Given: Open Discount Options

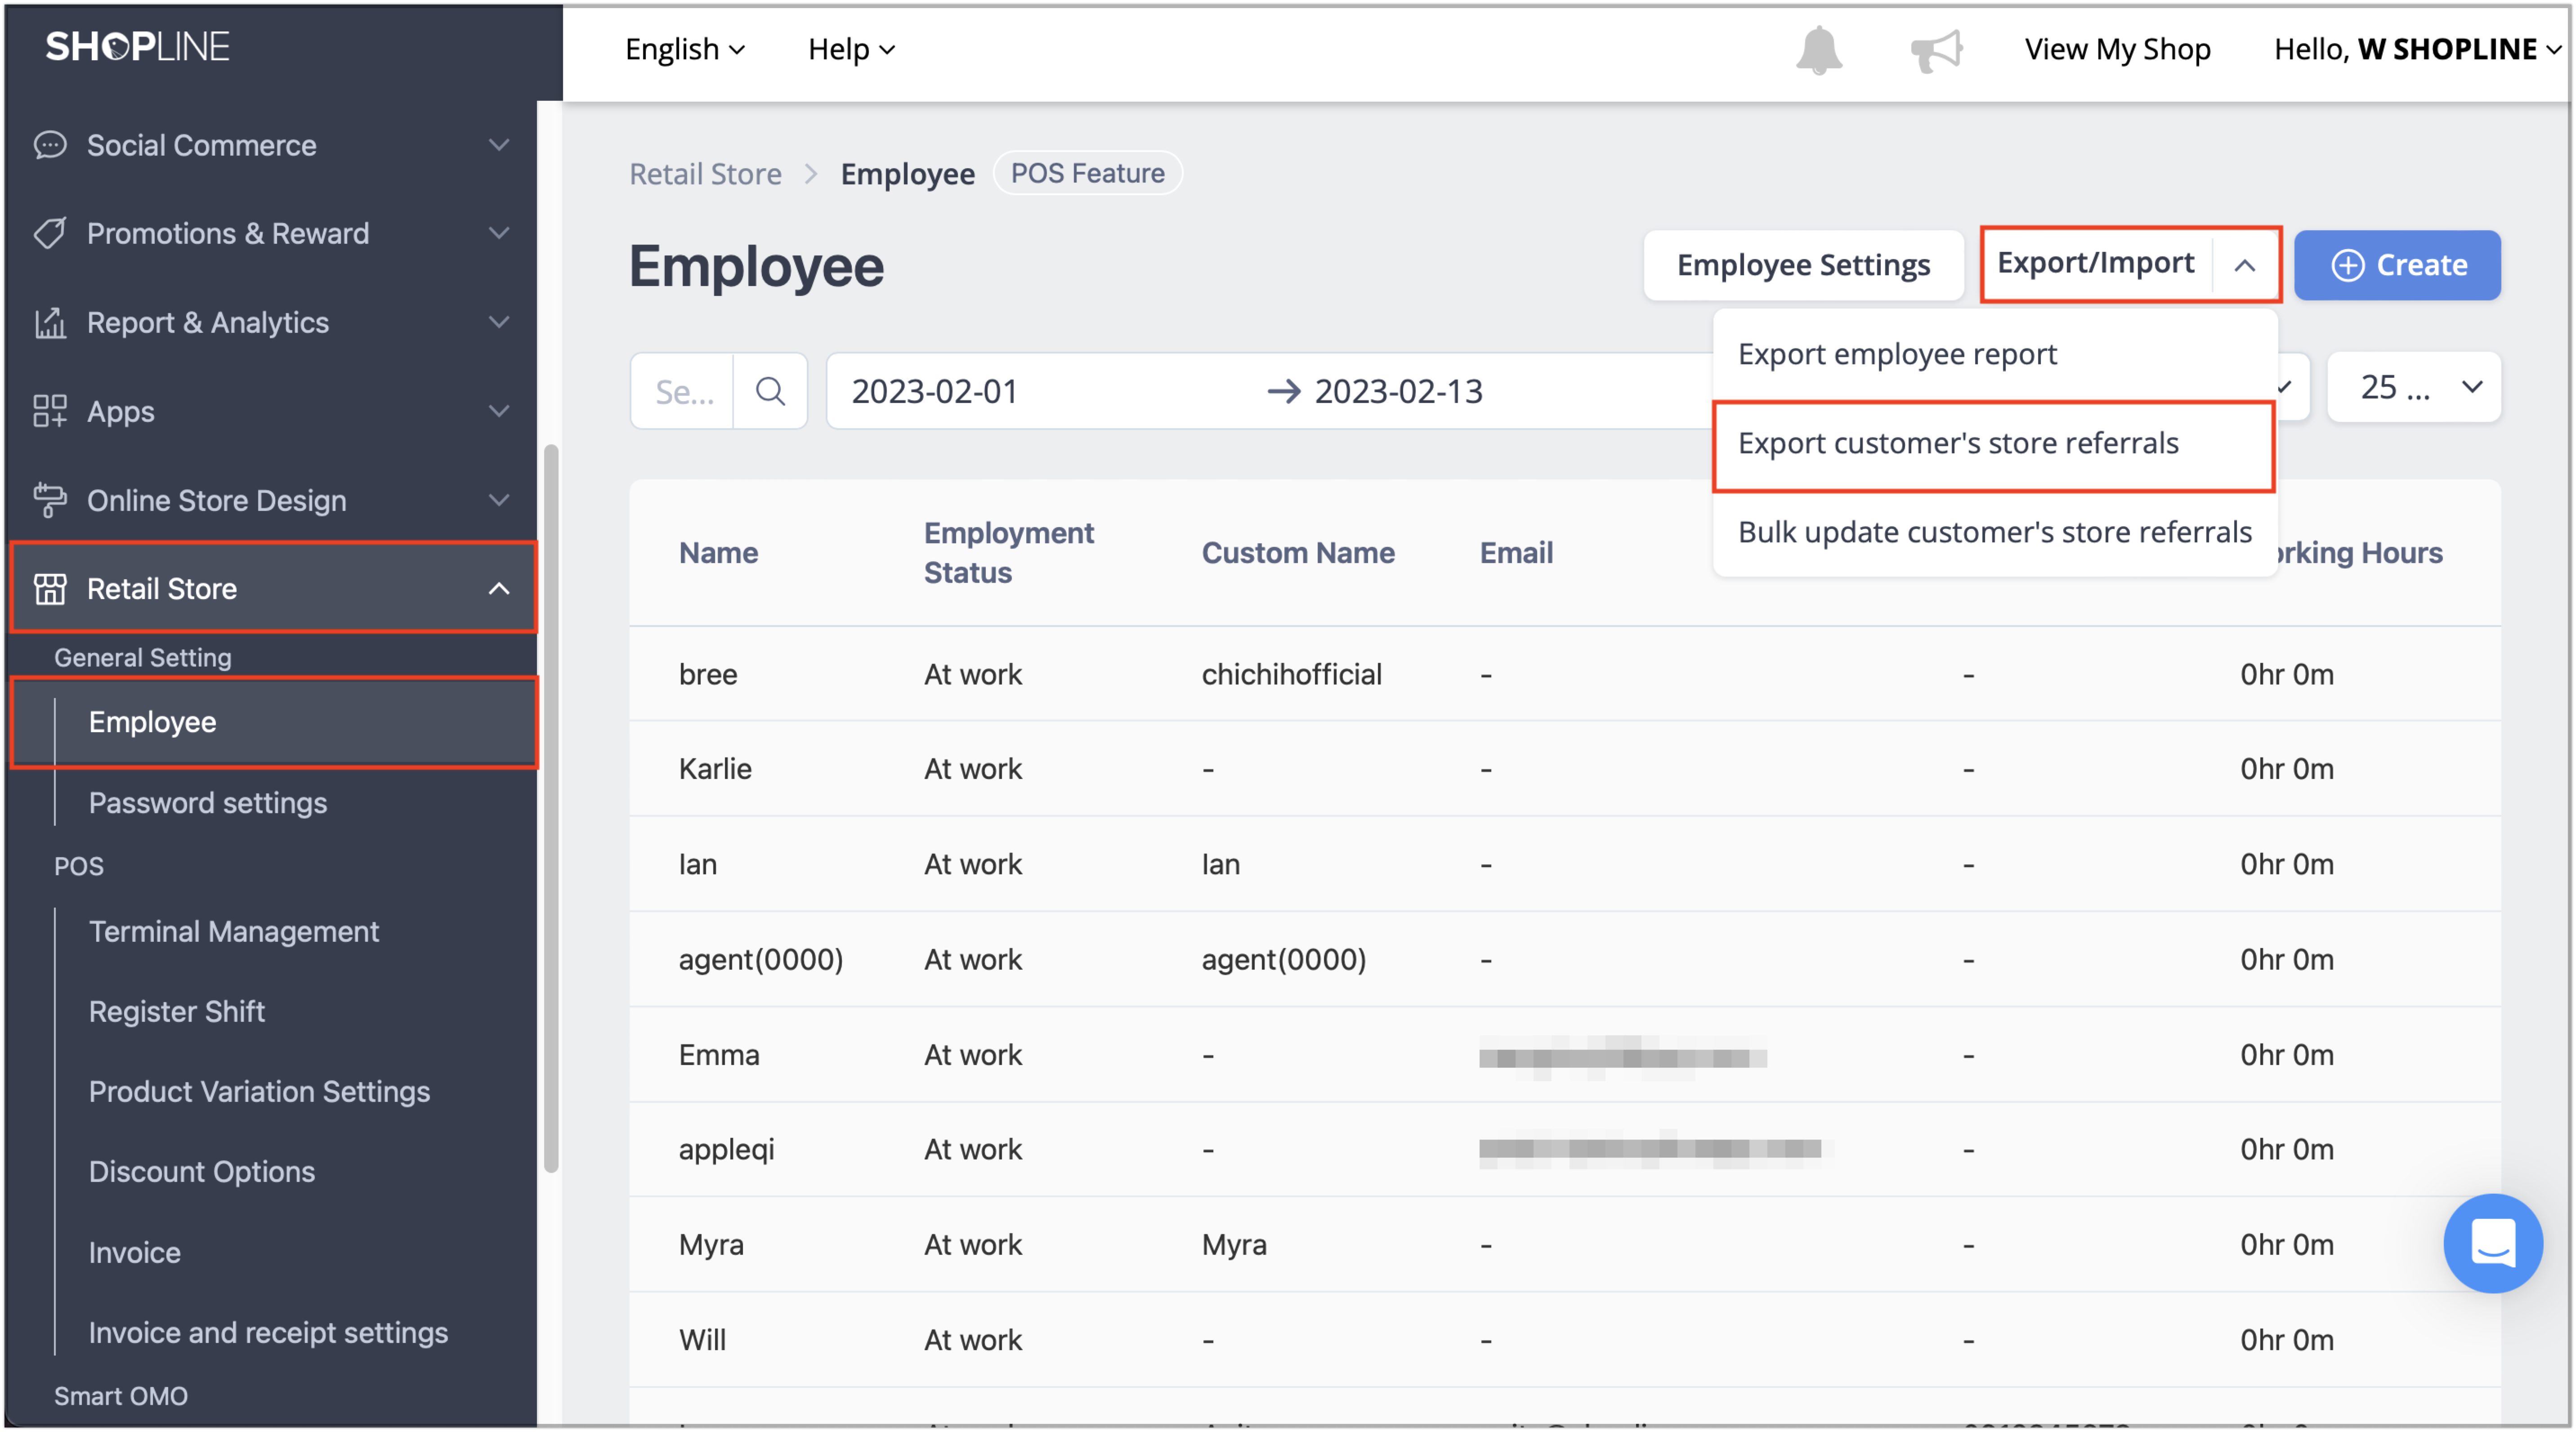Looking at the screenshot, I should (x=202, y=1172).
